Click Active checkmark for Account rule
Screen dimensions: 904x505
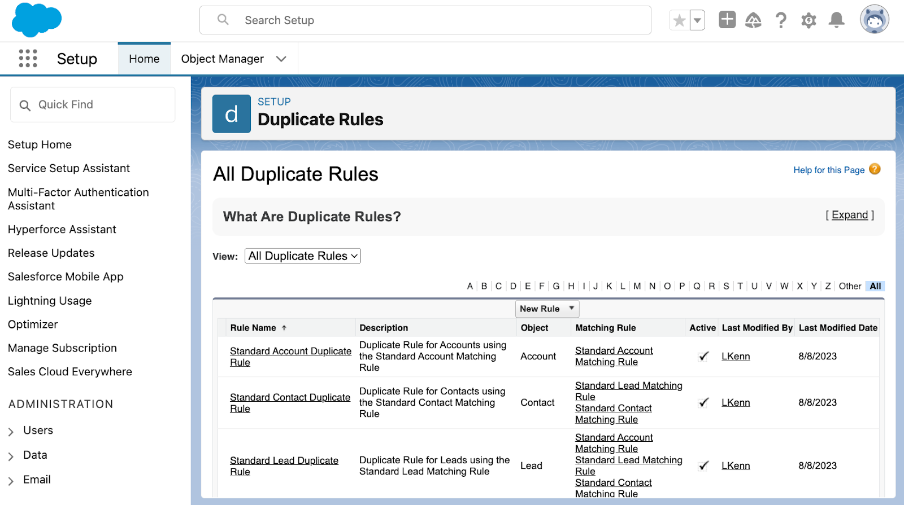point(703,357)
